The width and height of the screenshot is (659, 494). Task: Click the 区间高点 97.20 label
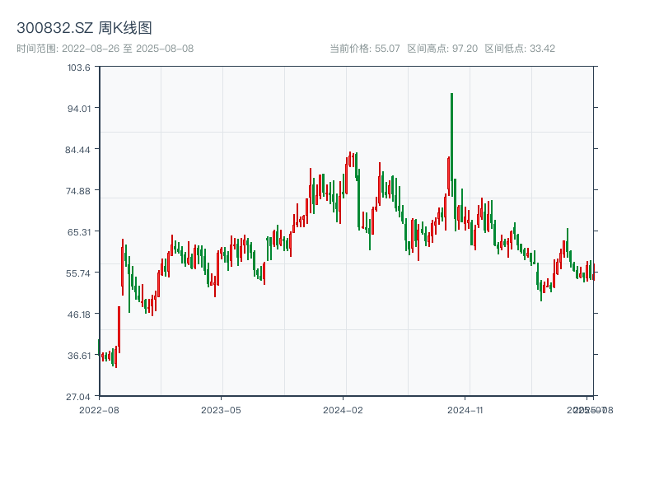[x=442, y=49]
